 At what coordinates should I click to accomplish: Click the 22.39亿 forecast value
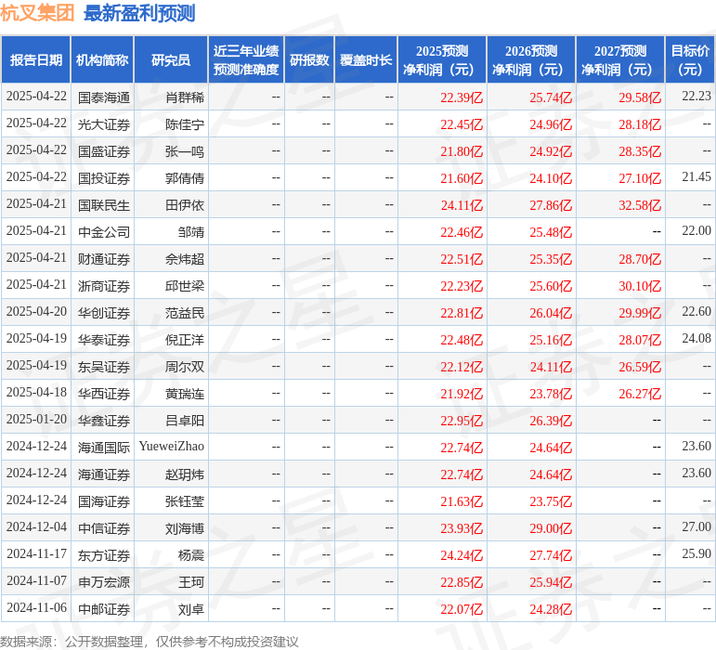pos(462,97)
